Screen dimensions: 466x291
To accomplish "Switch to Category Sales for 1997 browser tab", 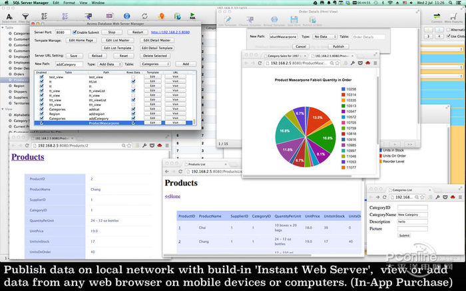I will click(x=284, y=57).
